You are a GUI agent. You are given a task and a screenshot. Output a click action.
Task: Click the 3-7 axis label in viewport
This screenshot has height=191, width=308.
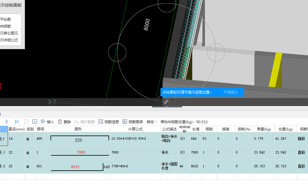coord(52,102)
